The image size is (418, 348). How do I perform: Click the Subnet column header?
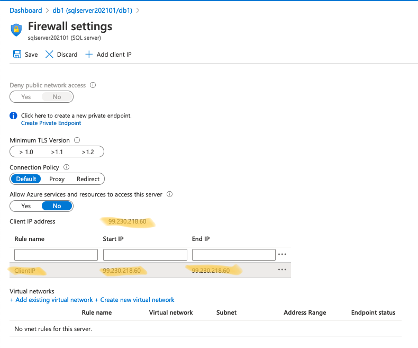point(226,313)
